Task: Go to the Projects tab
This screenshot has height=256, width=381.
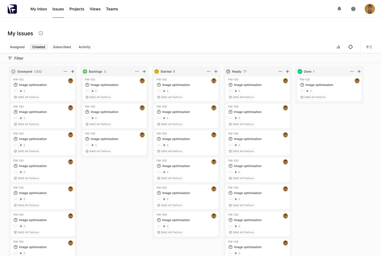Action: [x=77, y=9]
